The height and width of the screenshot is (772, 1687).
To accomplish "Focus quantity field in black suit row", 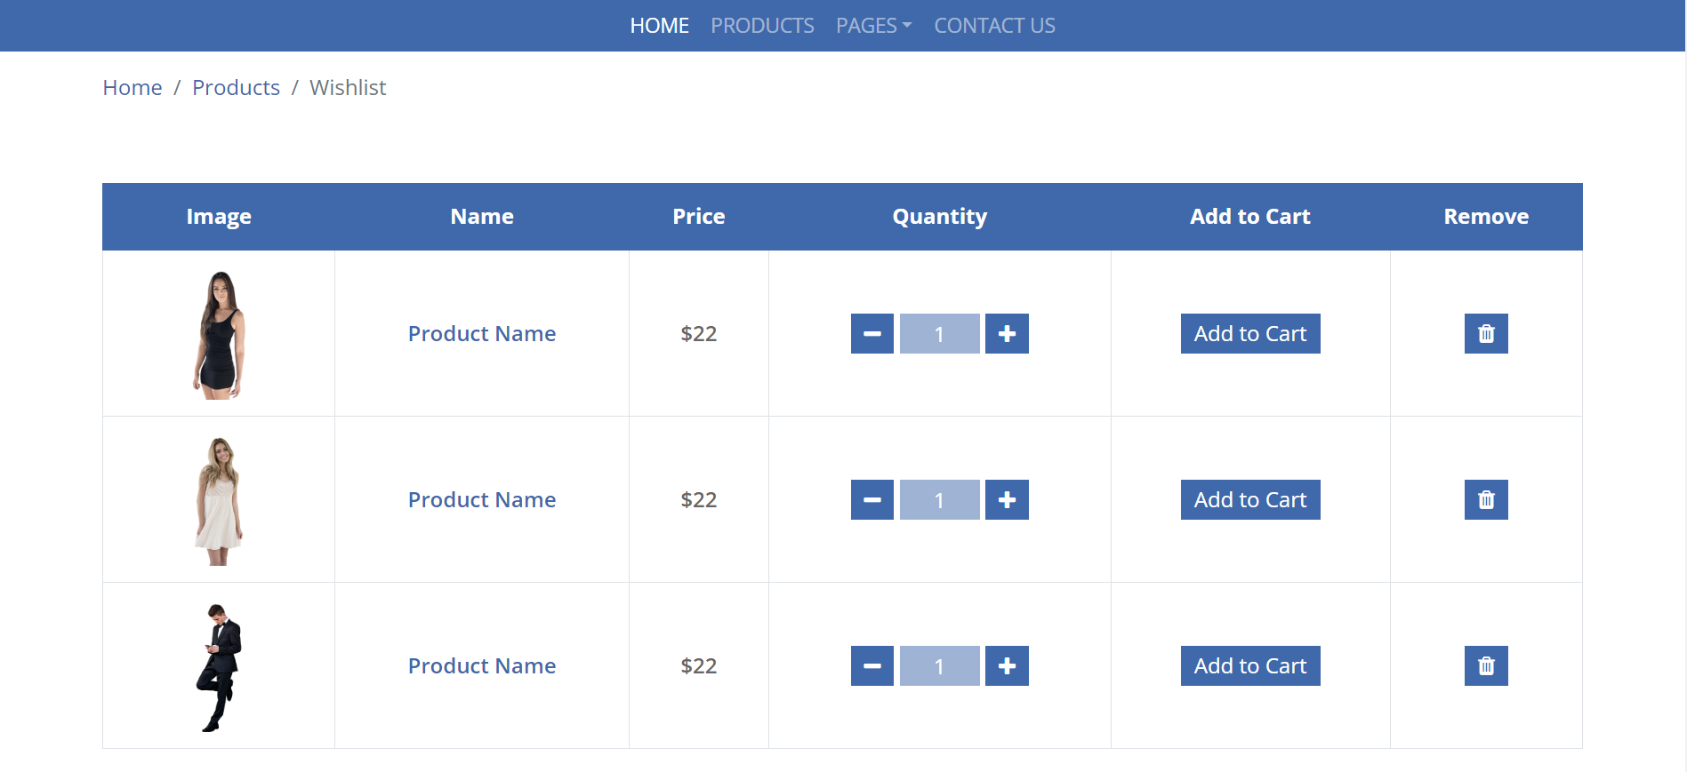I will [x=940, y=666].
